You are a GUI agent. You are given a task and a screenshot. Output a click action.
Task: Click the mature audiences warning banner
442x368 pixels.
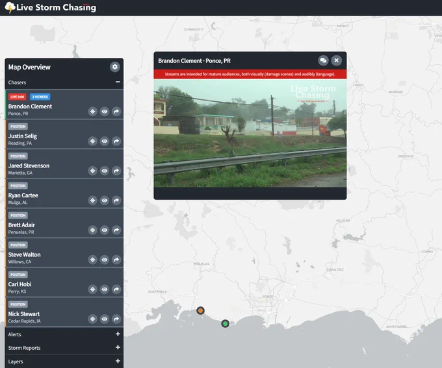click(250, 75)
